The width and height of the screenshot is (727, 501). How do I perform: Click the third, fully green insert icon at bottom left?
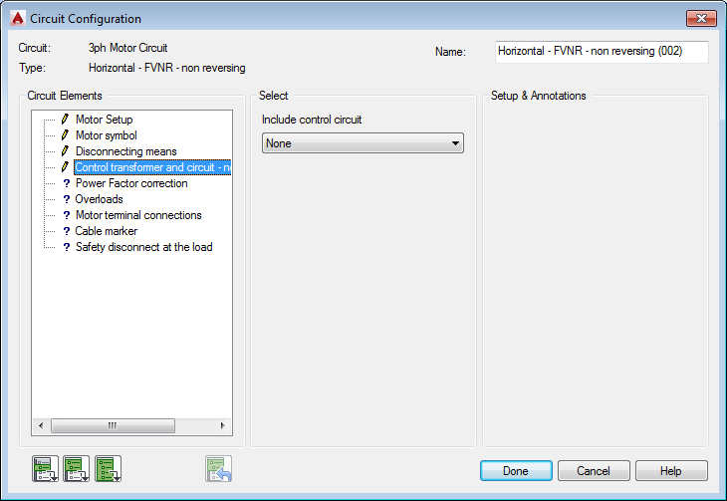tap(109, 467)
